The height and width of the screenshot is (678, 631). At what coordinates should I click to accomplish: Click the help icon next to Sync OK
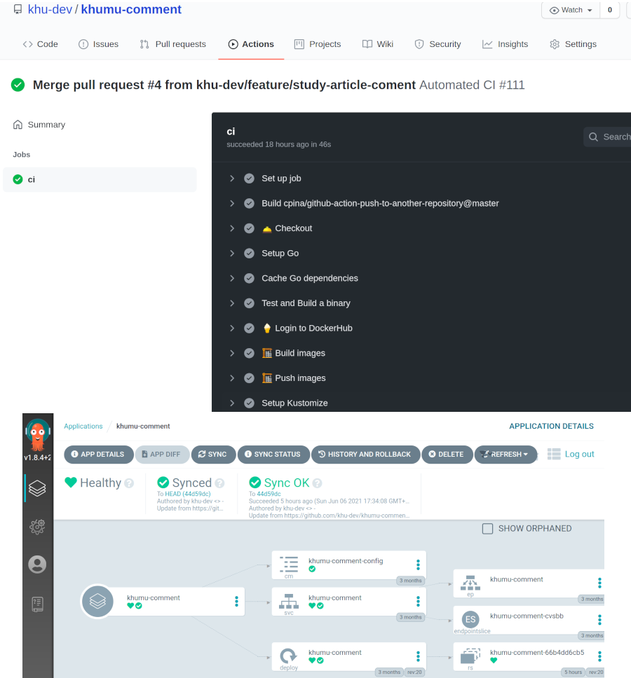tap(317, 483)
